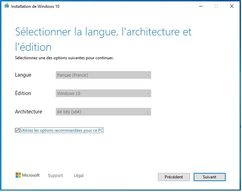242x192 pixels.
Task: Click the 'Langue' label
Action: pos(23,75)
